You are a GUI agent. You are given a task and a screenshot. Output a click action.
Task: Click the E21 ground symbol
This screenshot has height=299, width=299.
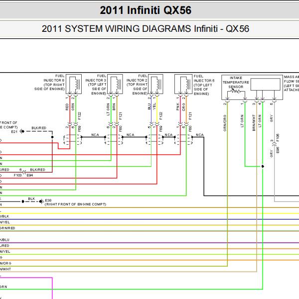pos(22,131)
